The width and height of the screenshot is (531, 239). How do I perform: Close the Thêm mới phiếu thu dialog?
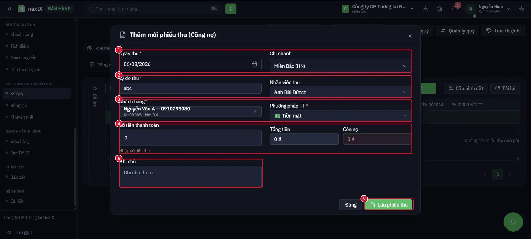point(410,36)
